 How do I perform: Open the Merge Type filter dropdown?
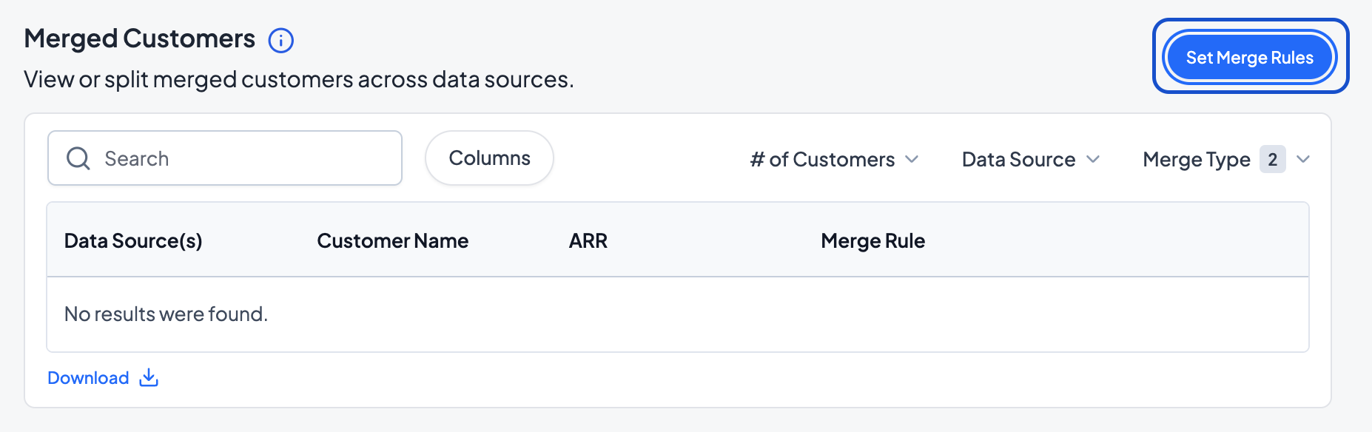click(x=1196, y=159)
